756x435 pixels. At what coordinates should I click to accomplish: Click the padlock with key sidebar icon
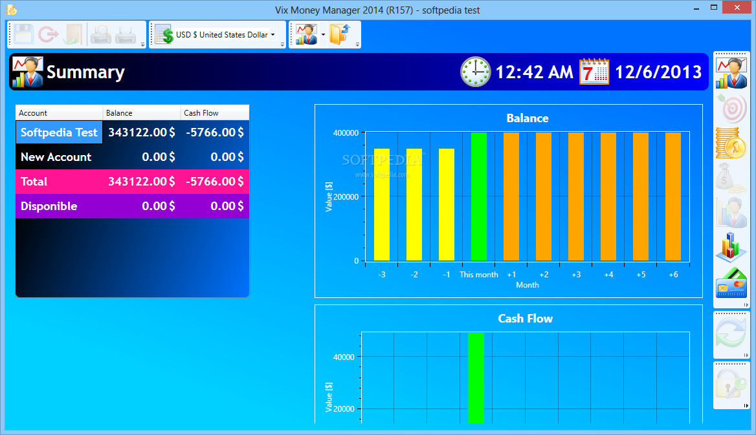731,384
